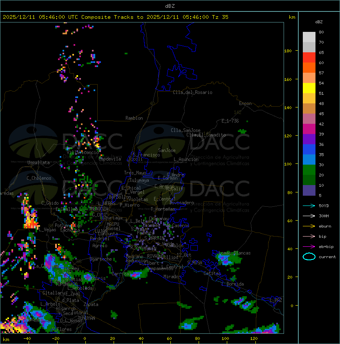
Task: Click the 'Capdevila' place label
Action: pyautogui.click(x=110, y=159)
